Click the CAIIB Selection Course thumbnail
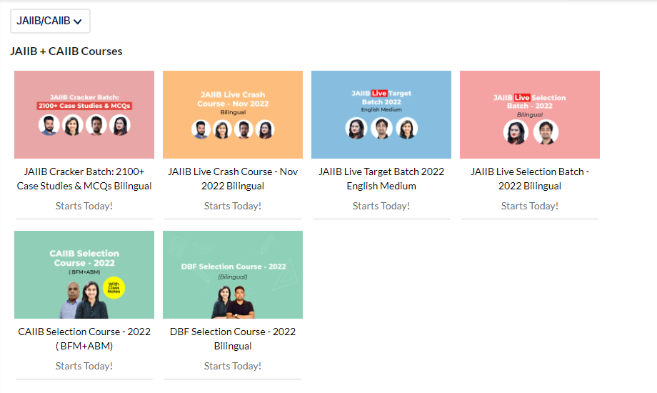657x393 pixels. [84, 274]
